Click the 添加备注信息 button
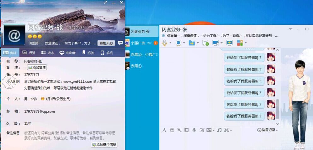Viewport: 313px width, 150px height. pyautogui.click(x=104, y=145)
